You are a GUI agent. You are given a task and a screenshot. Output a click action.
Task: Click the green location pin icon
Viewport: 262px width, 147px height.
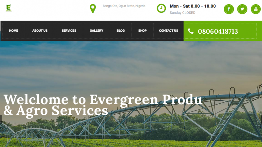(93, 8)
